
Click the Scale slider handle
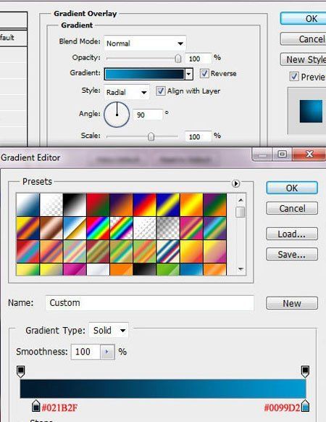151,136
